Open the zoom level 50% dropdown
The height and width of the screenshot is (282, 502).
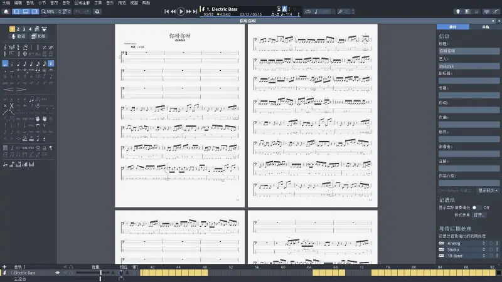pos(51,11)
